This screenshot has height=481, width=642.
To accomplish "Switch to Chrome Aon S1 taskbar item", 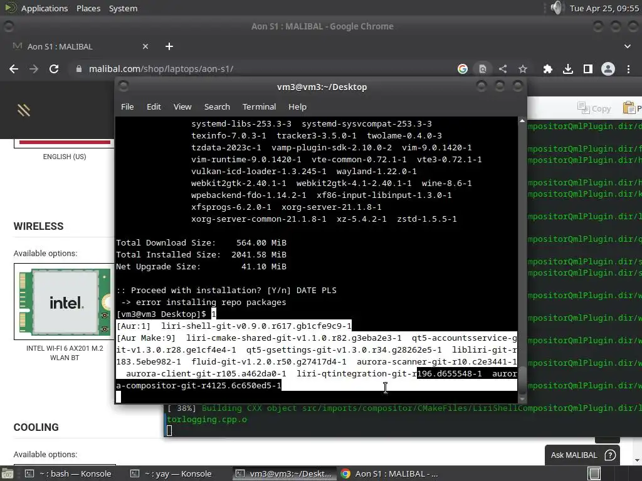I will tap(390, 473).
